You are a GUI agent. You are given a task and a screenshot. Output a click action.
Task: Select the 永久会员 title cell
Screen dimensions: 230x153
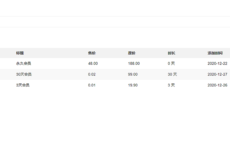coord(24,63)
